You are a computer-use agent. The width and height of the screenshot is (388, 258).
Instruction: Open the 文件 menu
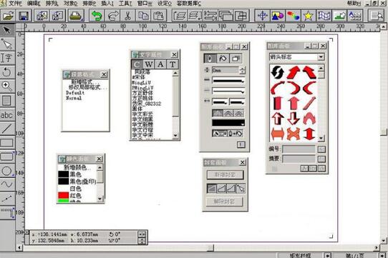pos(14,3)
